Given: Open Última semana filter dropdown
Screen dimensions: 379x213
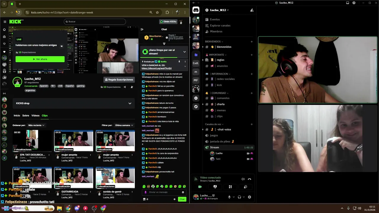Looking at the screenshot, I should tap(124, 125).
